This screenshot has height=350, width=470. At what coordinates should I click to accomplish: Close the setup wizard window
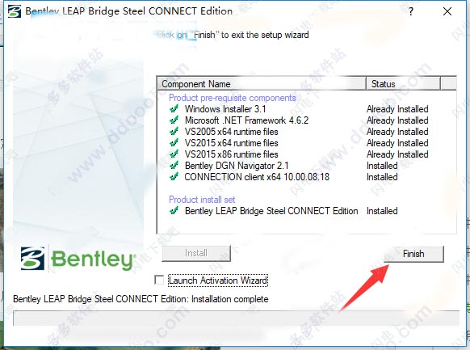point(447,11)
